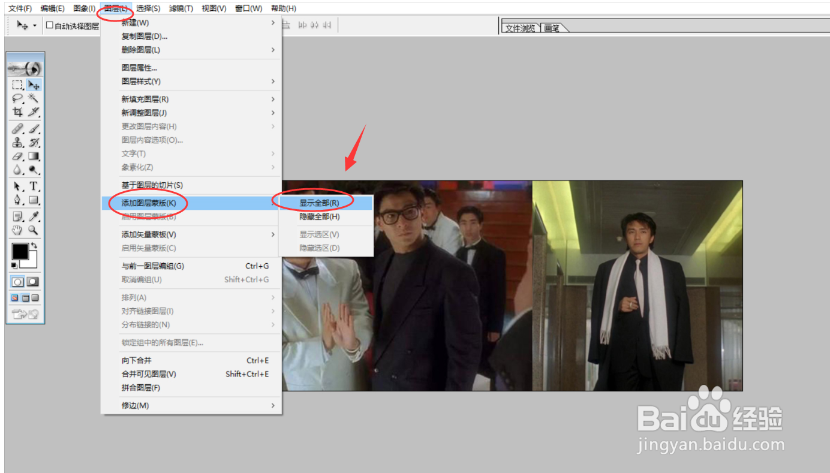Choose 合并可见图层(V) menu entry
This screenshot has height=473, width=830.
tap(191, 374)
